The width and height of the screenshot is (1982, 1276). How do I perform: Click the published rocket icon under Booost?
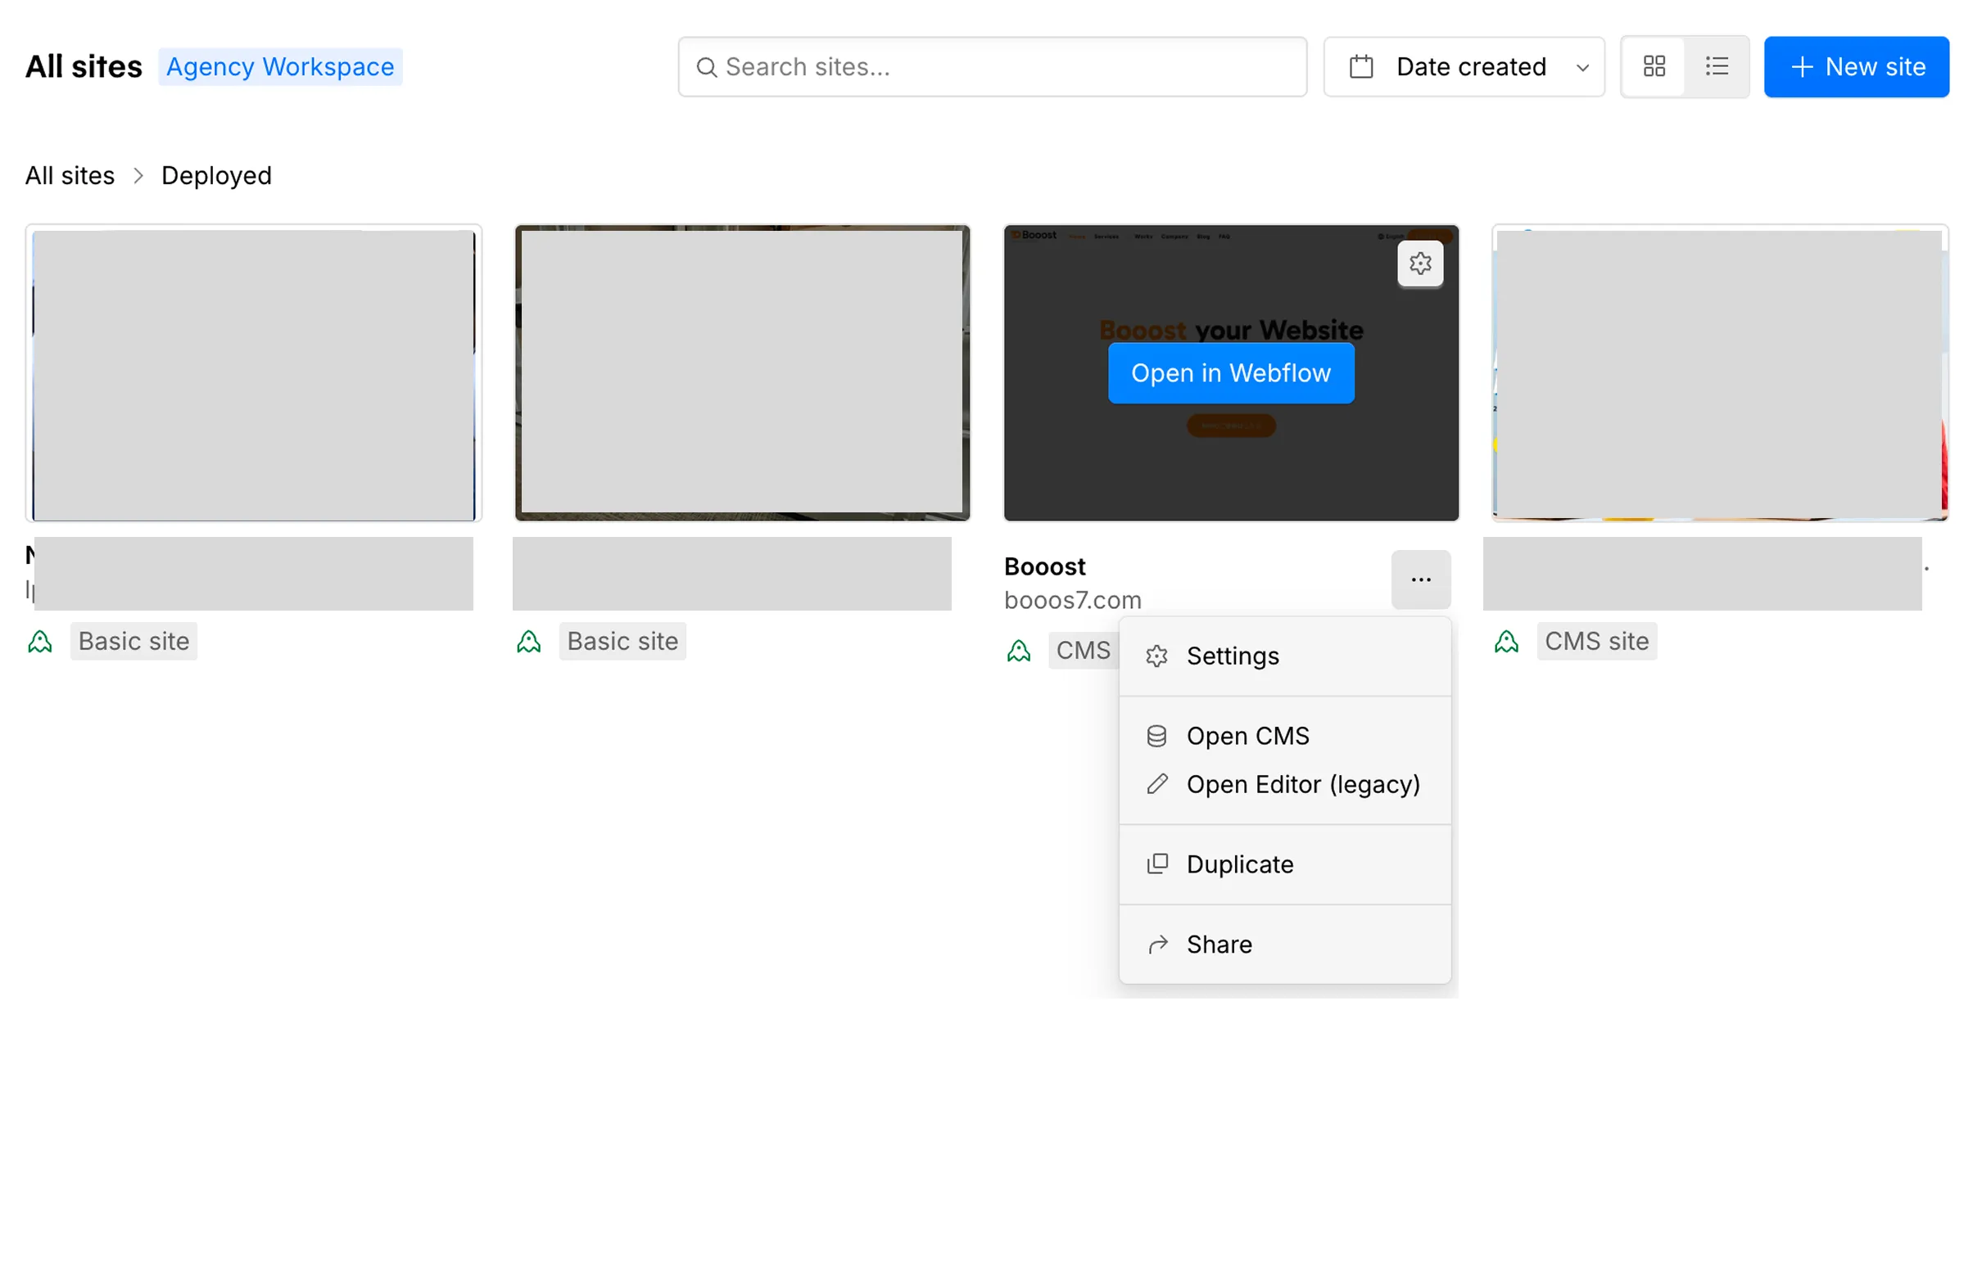click(1019, 651)
